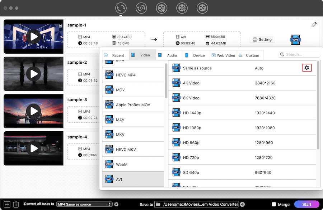Screen dimensions: 323x210
Task: Select the MOV format
Action: point(133,90)
